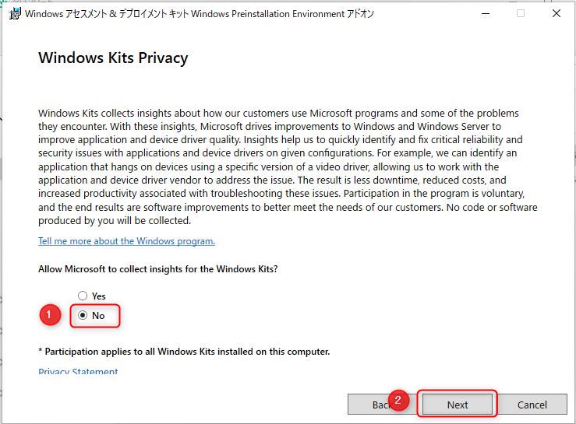Screen dimensions: 576x424
Task: Click the "Participation applies to all" note
Action: [184, 352]
